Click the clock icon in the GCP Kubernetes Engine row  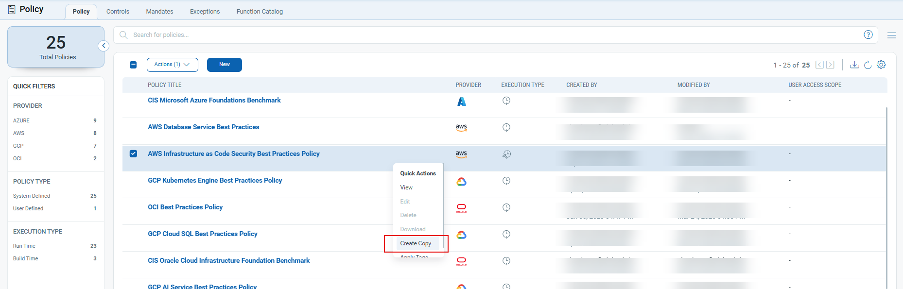pyautogui.click(x=506, y=181)
